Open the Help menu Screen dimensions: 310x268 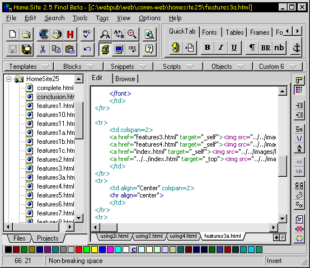175,18
